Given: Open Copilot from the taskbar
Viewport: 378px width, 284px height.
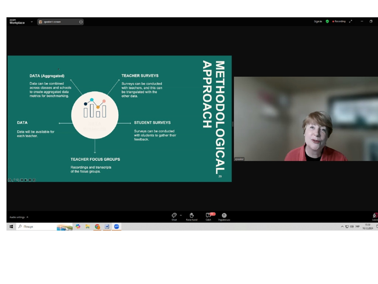Looking at the screenshot, I should 78,226.
